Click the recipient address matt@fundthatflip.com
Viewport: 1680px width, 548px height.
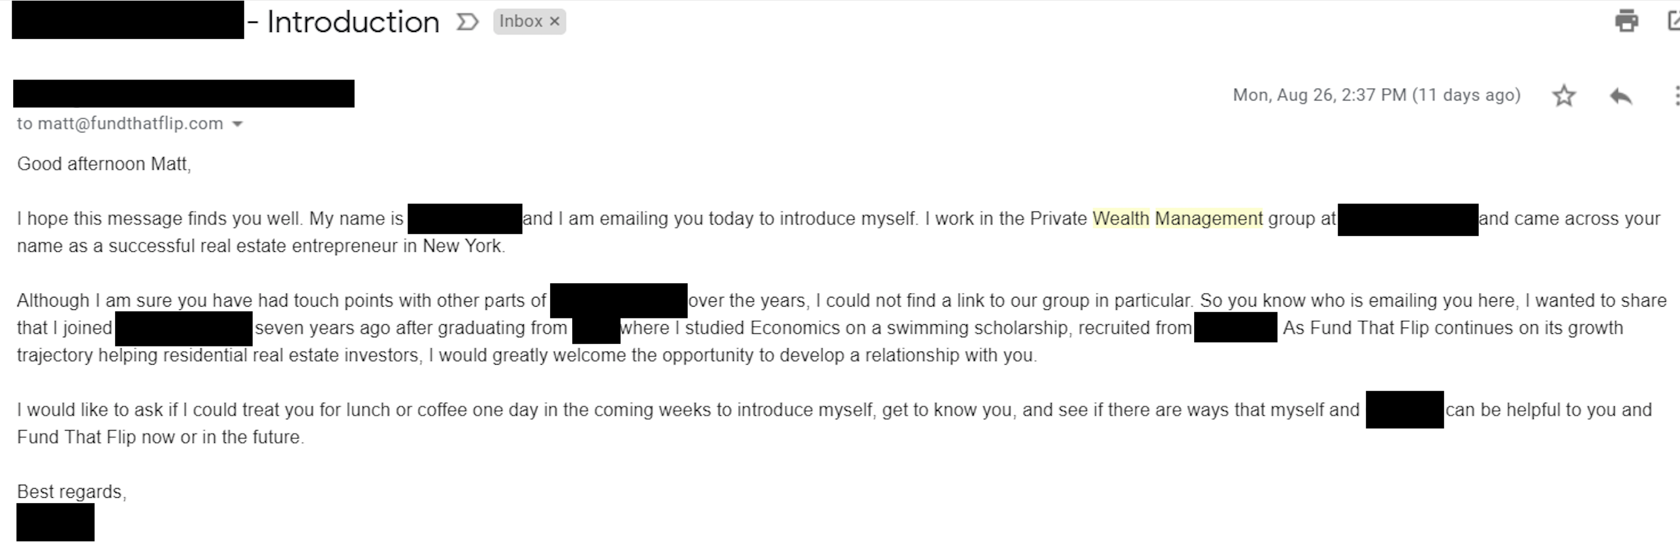[x=130, y=124]
